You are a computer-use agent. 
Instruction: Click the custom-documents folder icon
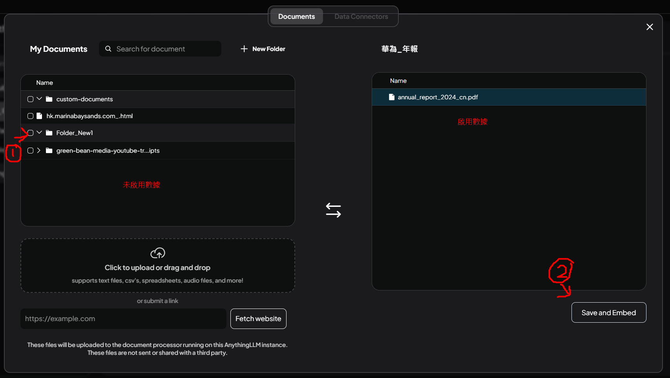pos(49,99)
